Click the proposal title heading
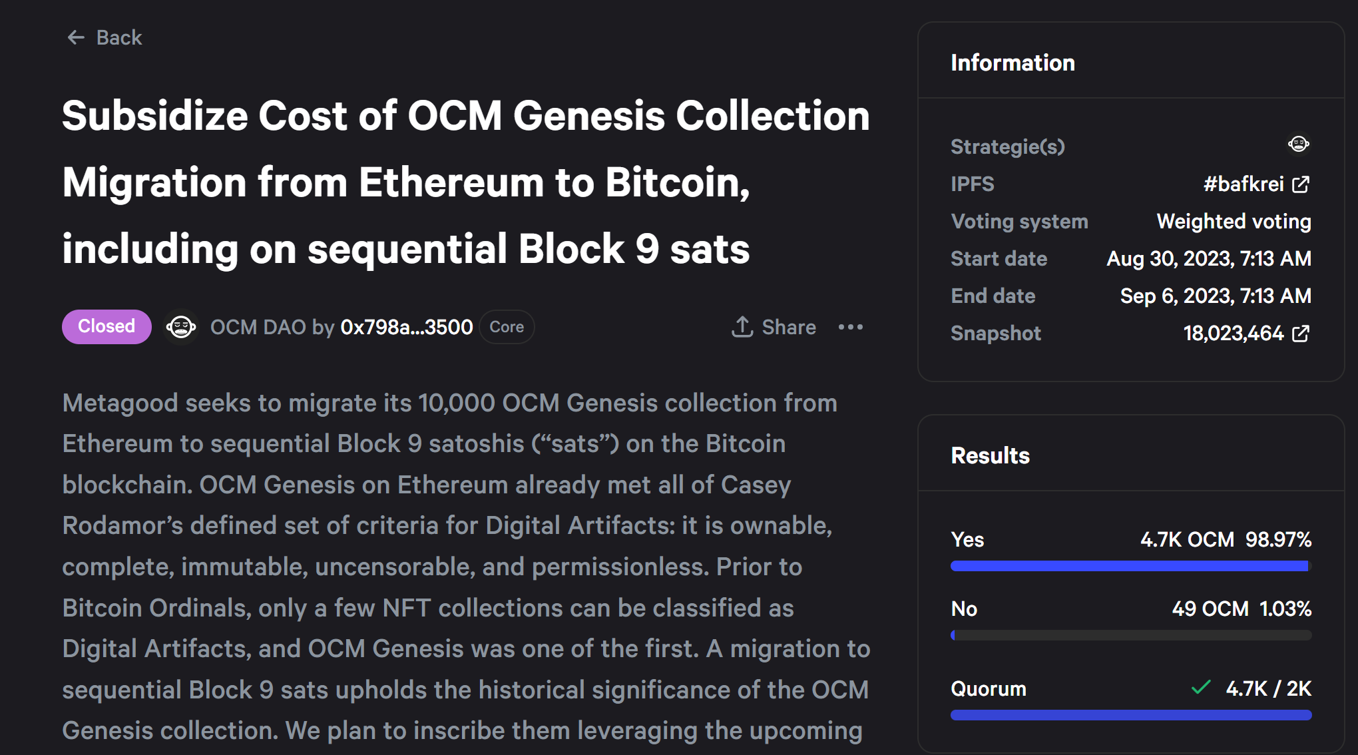Viewport: 1358px width, 755px height. click(x=466, y=182)
